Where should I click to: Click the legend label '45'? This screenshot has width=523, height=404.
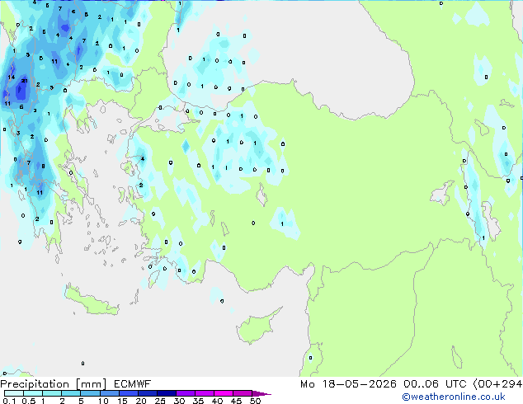pyautogui.click(x=236, y=401)
